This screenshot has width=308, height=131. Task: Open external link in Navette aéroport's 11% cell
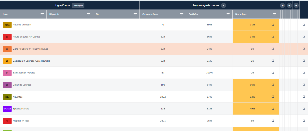(273, 25)
